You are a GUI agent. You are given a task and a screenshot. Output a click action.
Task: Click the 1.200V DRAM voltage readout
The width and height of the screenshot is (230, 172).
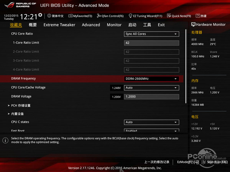116,97
